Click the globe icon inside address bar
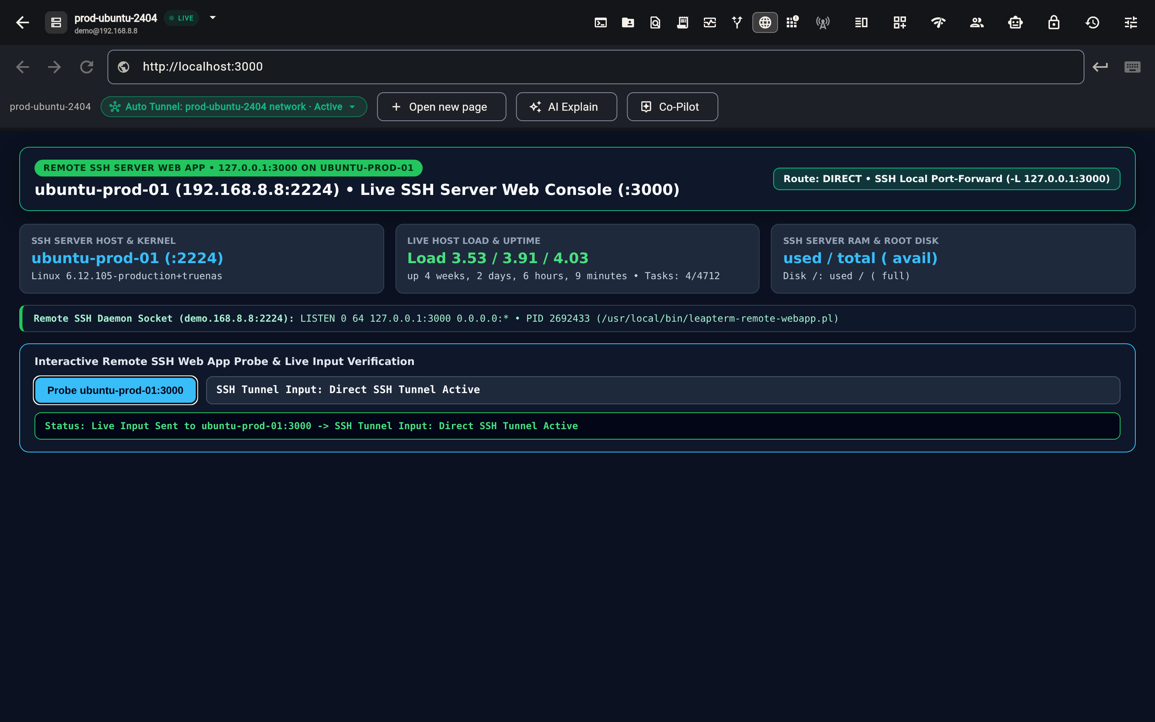The width and height of the screenshot is (1155, 722). click(124, 67)
